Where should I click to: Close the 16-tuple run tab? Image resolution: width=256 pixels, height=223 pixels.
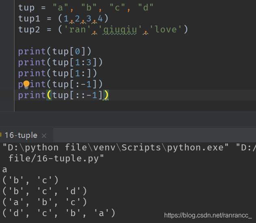tap(44, 135)
